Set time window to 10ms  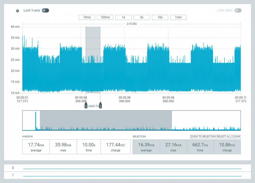[87, 17]
